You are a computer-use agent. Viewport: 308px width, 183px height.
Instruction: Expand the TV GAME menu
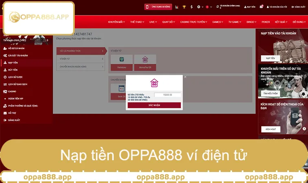click(235, 22)
